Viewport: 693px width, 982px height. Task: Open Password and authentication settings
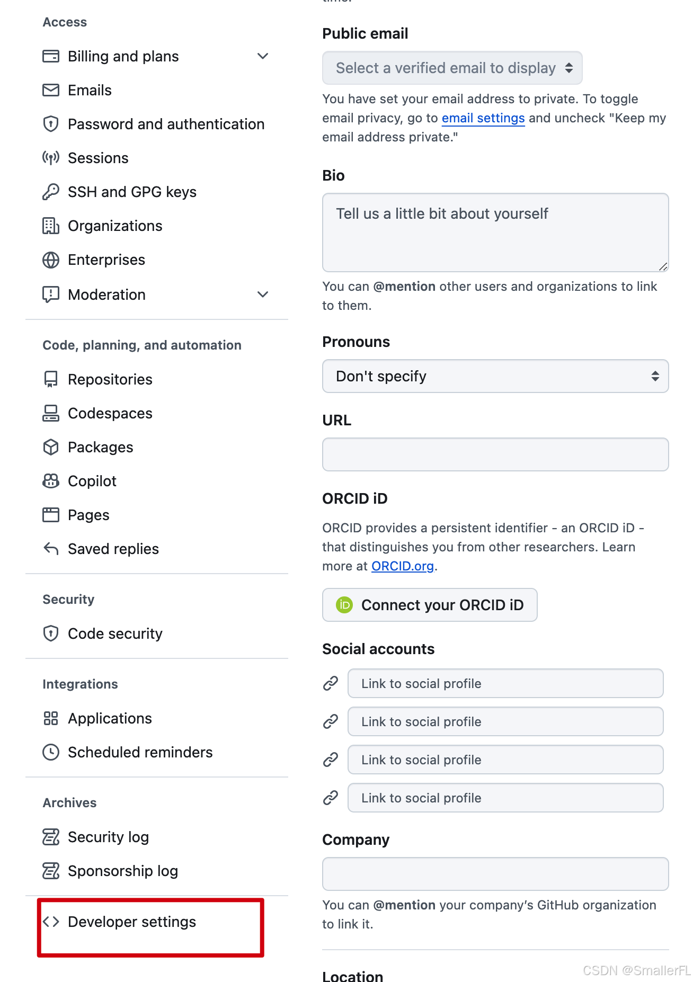click(166, 124)
